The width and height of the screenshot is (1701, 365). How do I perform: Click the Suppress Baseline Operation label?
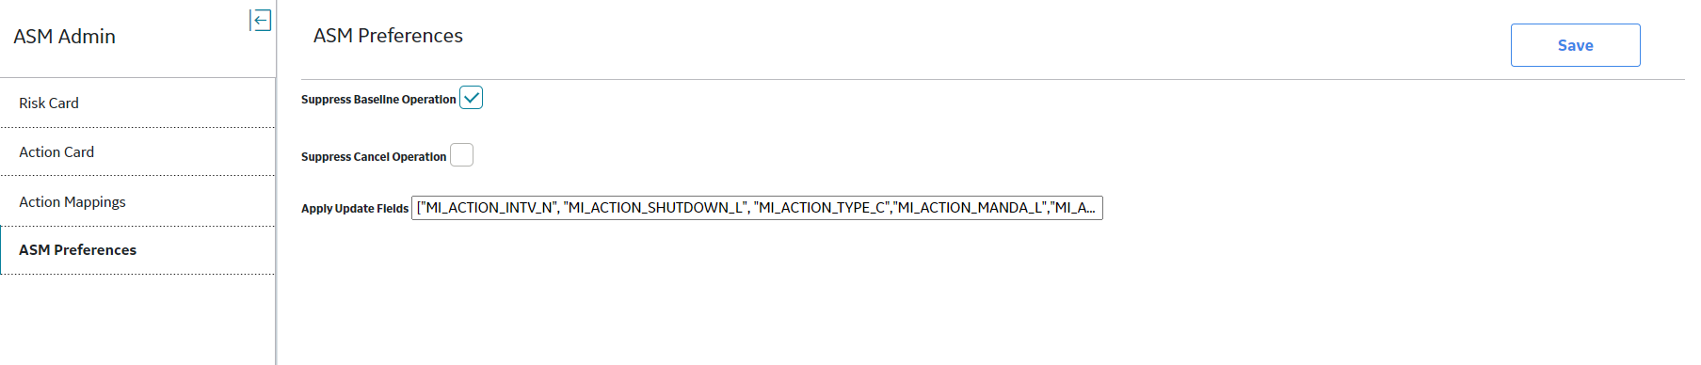[378, 100]
